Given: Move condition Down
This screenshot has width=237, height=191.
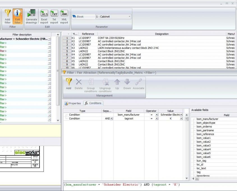Looking at the screenshot, I should [127, 84].
